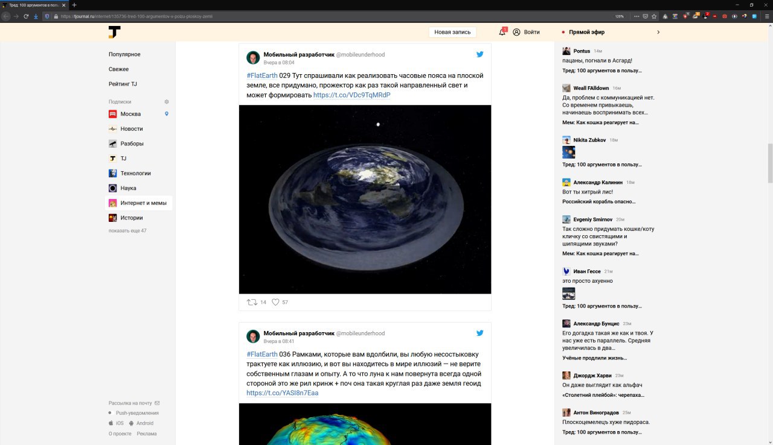Open the browser downloads arrow
Image resolution: width=773 pixels, height=445 pixels.
click(x=36, y=16)
